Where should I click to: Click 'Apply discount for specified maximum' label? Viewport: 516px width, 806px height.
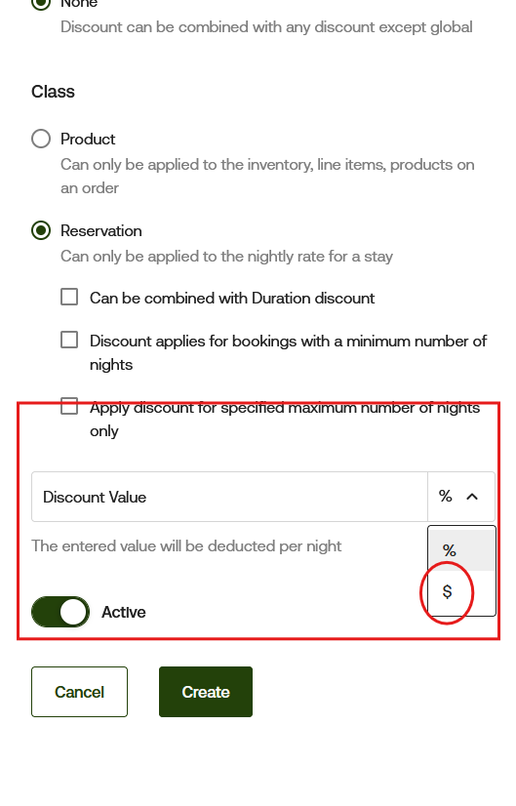[x=285, y=419]
